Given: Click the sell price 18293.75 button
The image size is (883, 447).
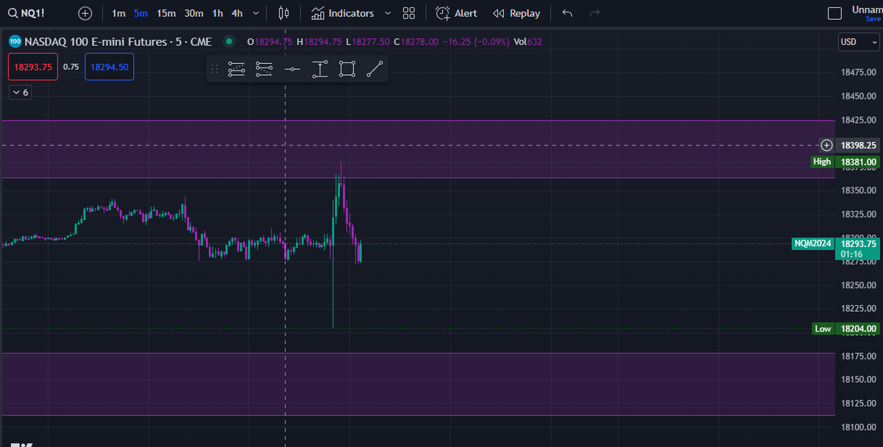Looking at the screenshot, I should click(33, 67).
